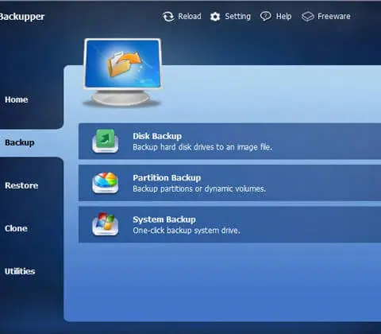Click 'One-click backup system drive' description
This screenshot has width=381, height=334.
point(187,231)
